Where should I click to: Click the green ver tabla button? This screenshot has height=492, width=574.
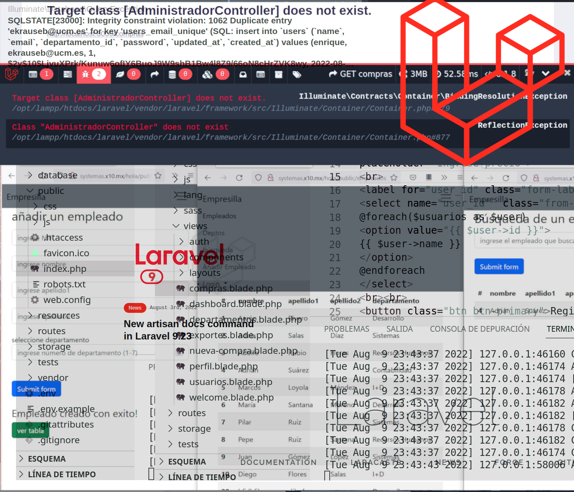tap(30, 430)
